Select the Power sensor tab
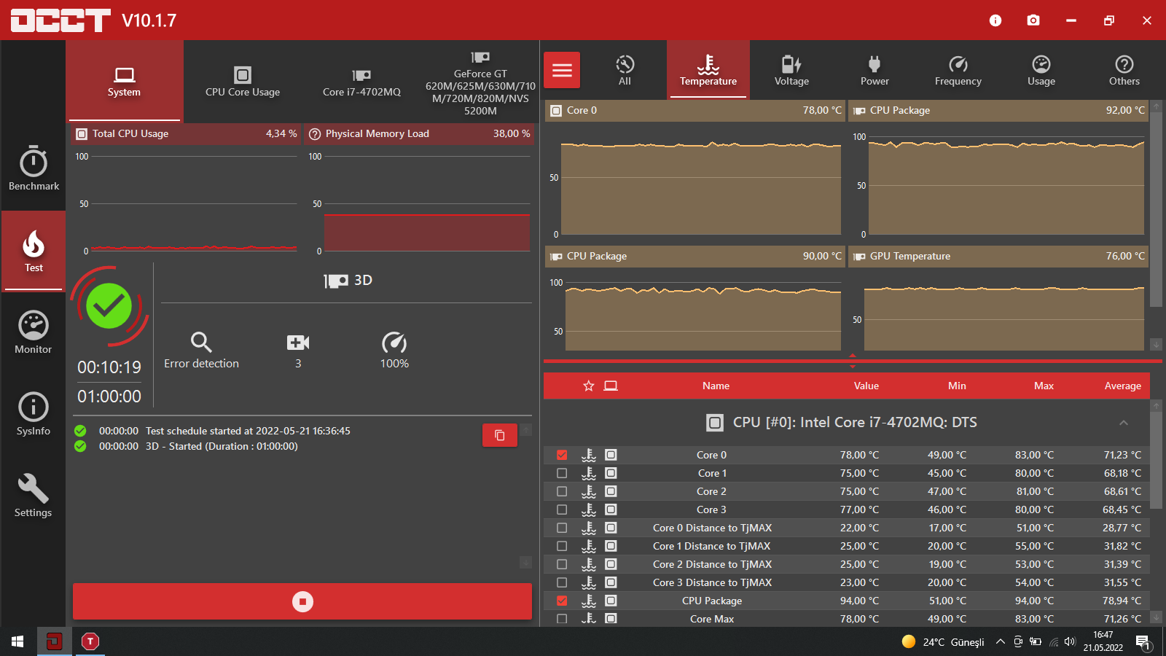Viewport: 1166px width, 656px height. coord(874,70)
